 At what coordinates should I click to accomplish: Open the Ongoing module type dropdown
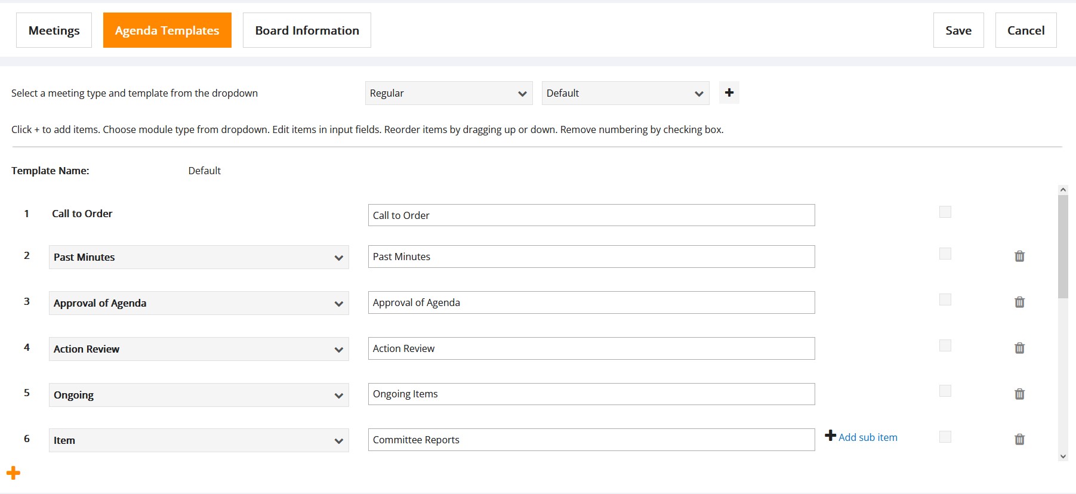199,395
